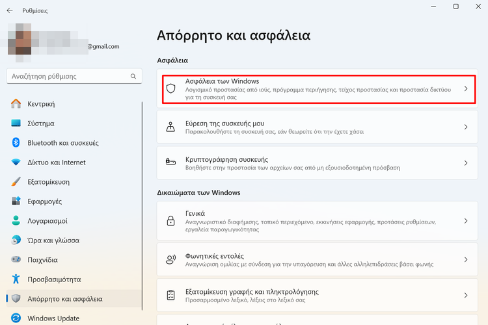The height and width of the screenshot is (325, 488).
Task: Click the gamepad icon for Παιχνίδια
Action: click(16, 259)
